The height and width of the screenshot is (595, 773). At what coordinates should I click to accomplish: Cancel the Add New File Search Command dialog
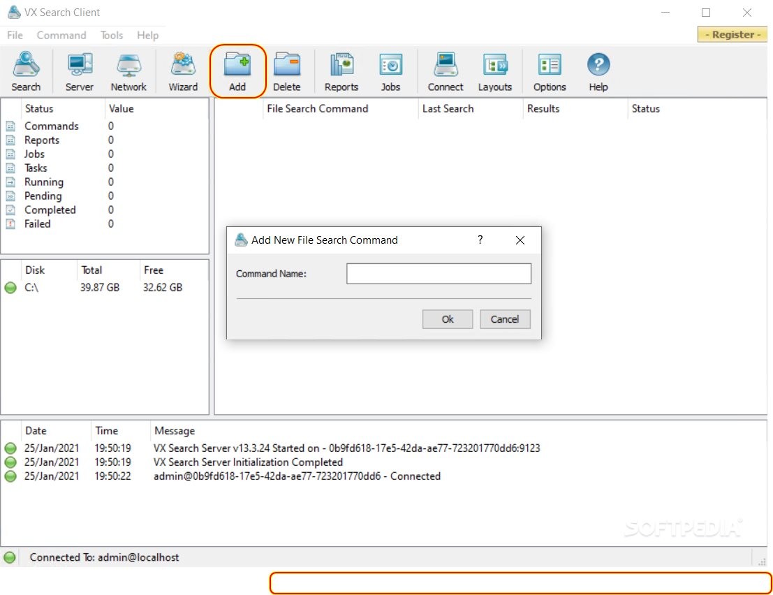click(x=505, y=319)
